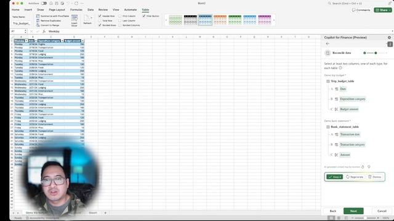Click Convert to Range
394x221 pixels.
click(x=48, y=25)
